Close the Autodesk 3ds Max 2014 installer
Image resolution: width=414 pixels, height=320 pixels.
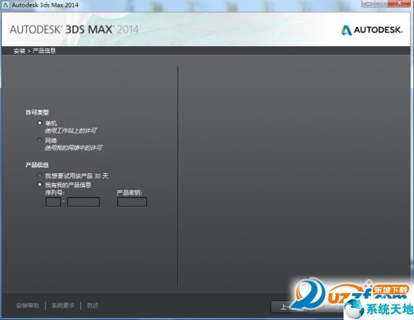(x=399, y=3)
